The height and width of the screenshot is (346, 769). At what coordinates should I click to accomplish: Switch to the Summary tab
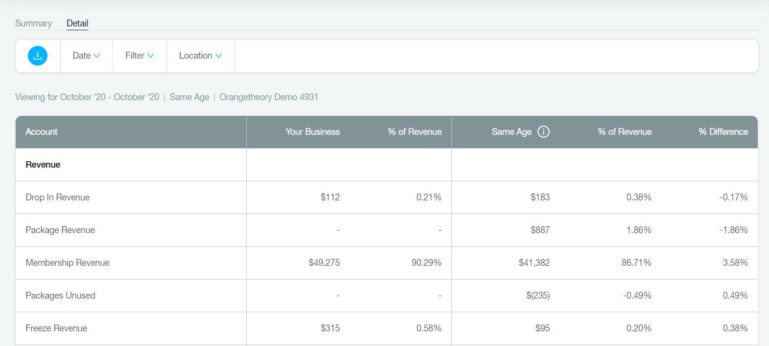pyautogui.click(x=33, y=23)
